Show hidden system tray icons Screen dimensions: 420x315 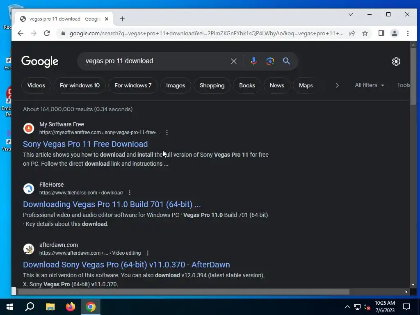347,307
